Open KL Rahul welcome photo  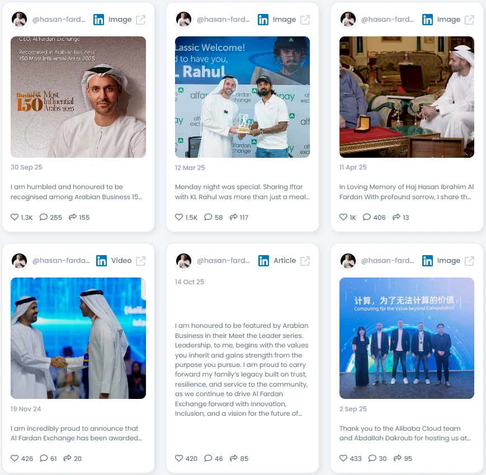tap(242, 97)
